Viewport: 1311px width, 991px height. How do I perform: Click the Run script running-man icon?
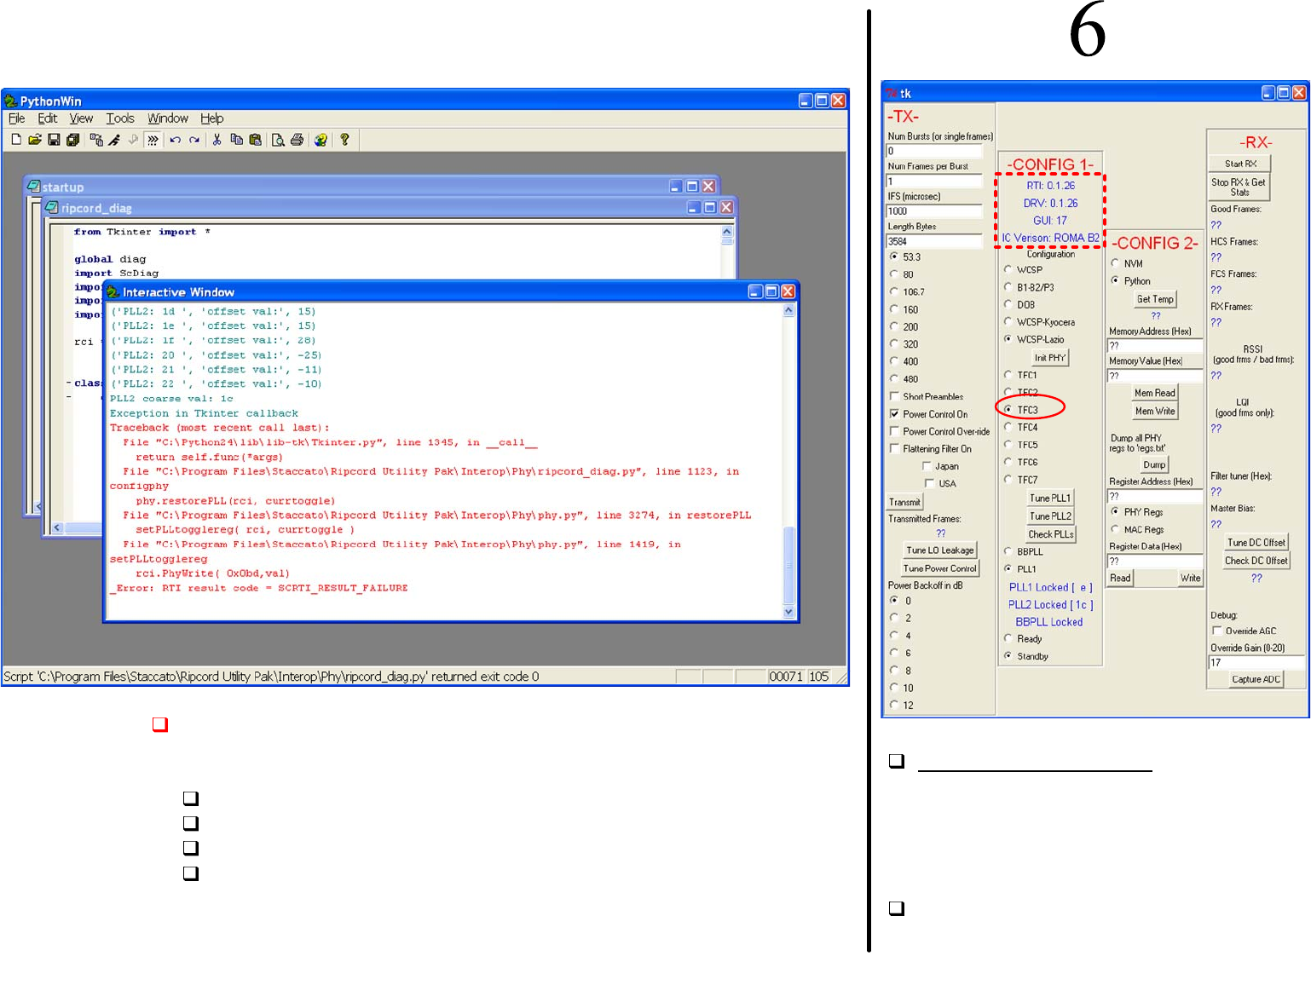click(x=114, y=140)
